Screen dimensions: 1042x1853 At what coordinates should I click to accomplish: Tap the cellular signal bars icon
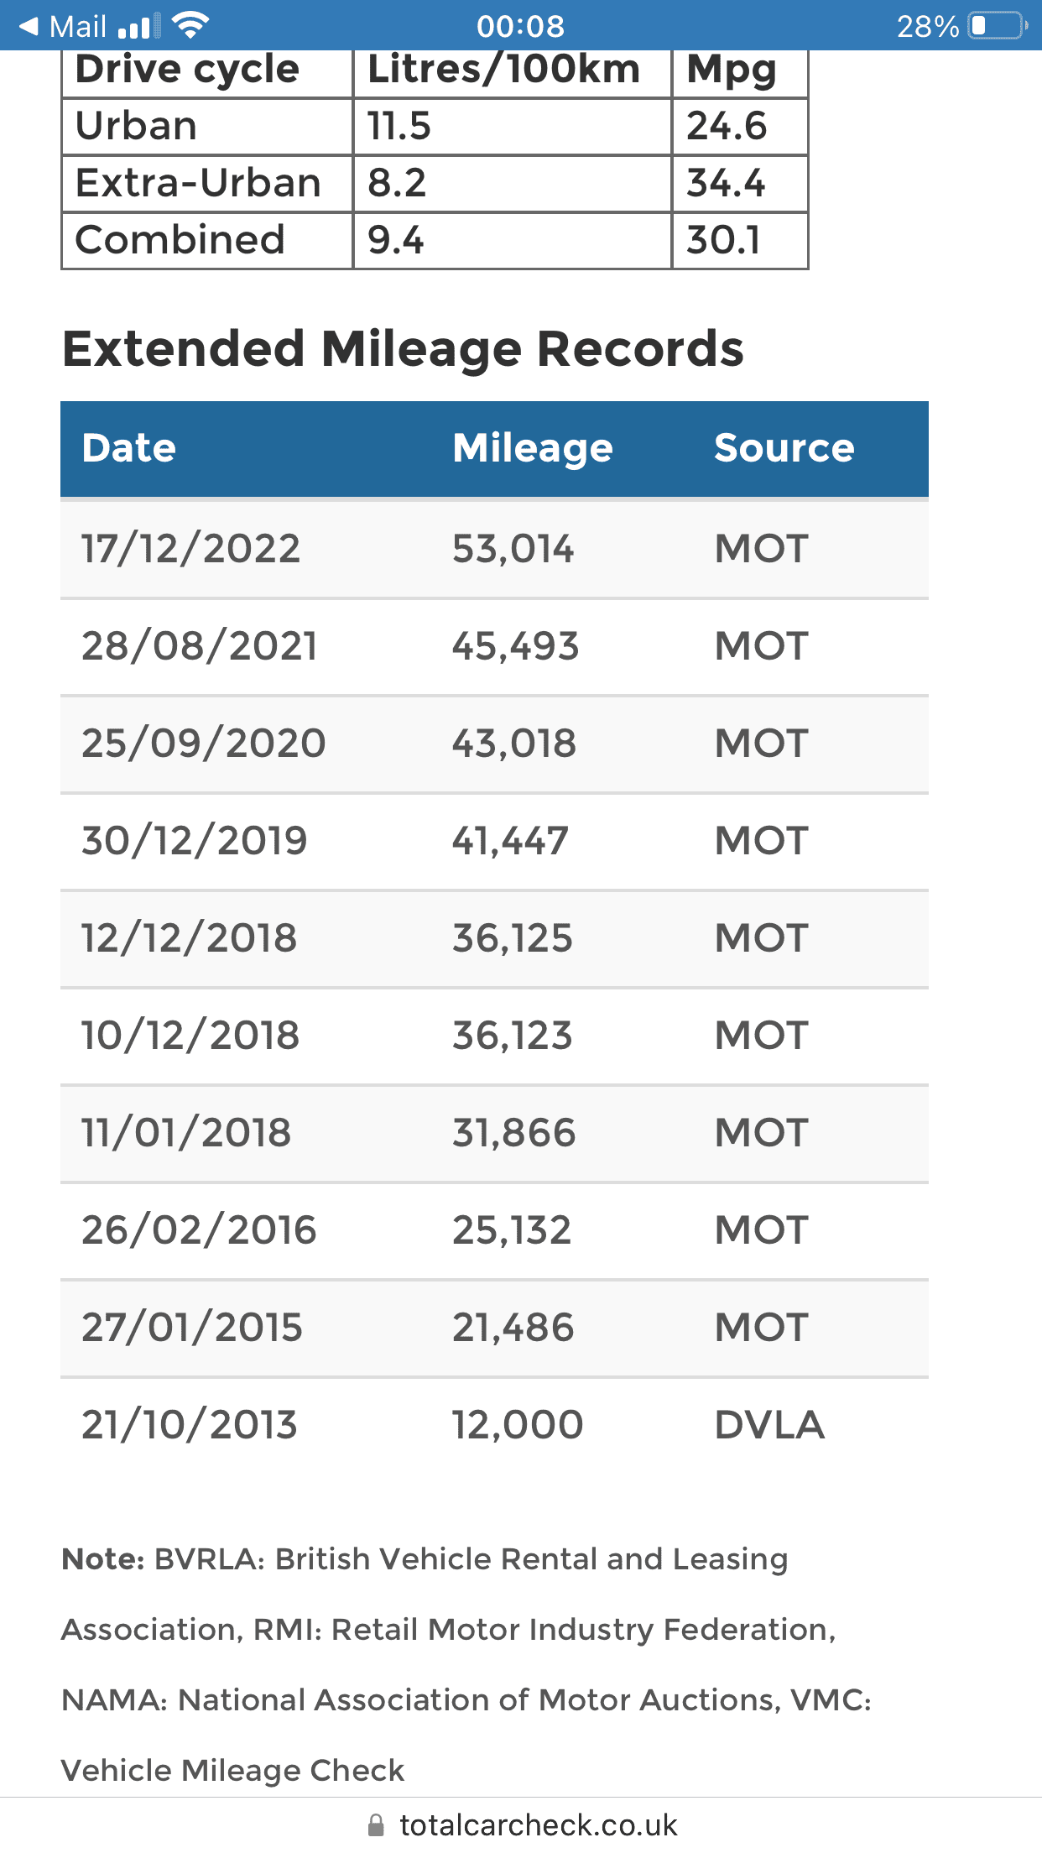pyautogui.click(x=139, y=27)
